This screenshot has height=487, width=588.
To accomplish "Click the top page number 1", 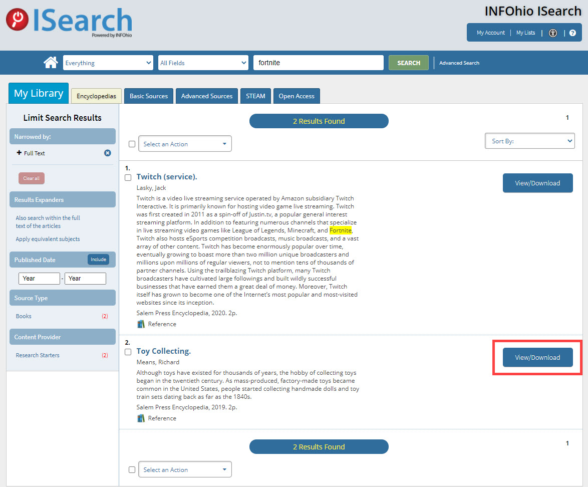I will pyautogui.click(x=567, y=118).
